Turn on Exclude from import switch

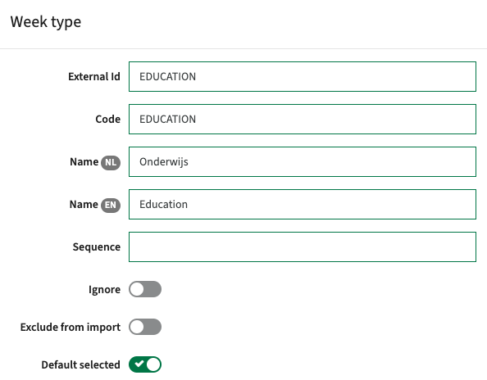[145, 327]
